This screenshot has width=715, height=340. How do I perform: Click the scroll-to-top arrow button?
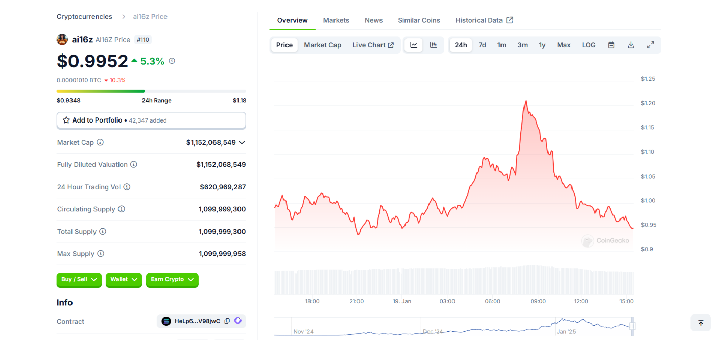[701, 323]
